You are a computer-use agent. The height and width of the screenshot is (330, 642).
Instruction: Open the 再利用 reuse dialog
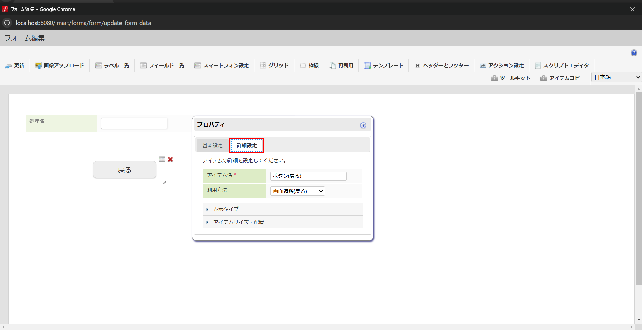click(341, 65)
